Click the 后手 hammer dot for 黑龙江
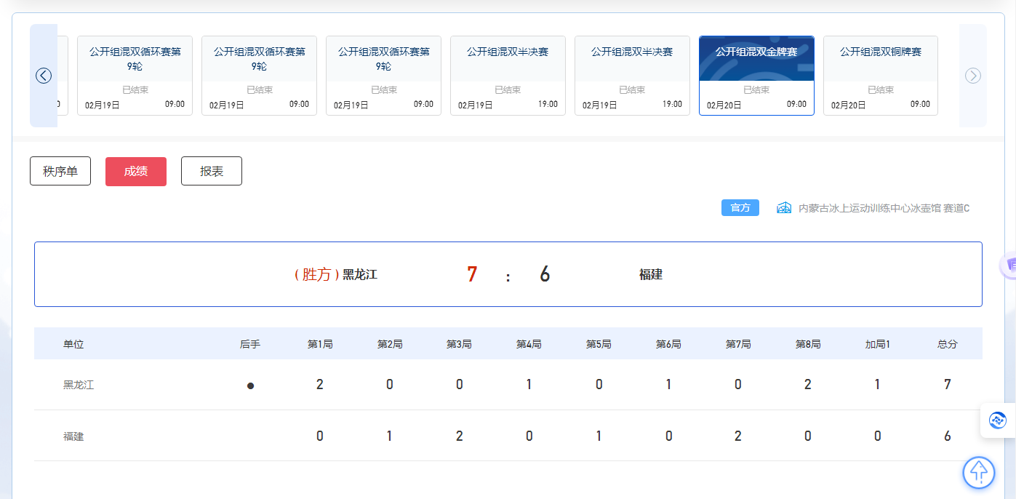 tap(250, 386)
